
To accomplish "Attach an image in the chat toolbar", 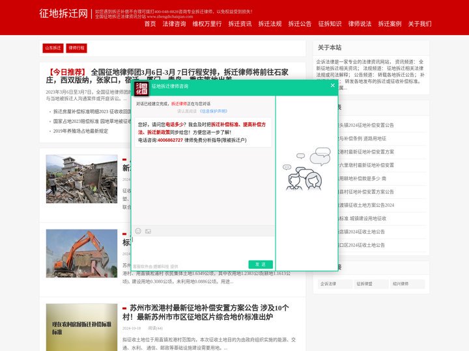I will (x=148, y=231).
